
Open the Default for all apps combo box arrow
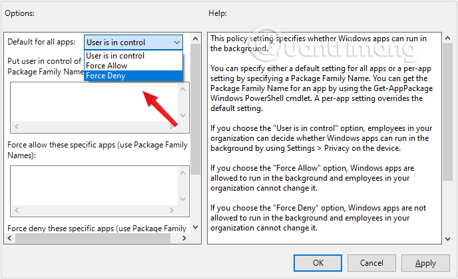176,43
